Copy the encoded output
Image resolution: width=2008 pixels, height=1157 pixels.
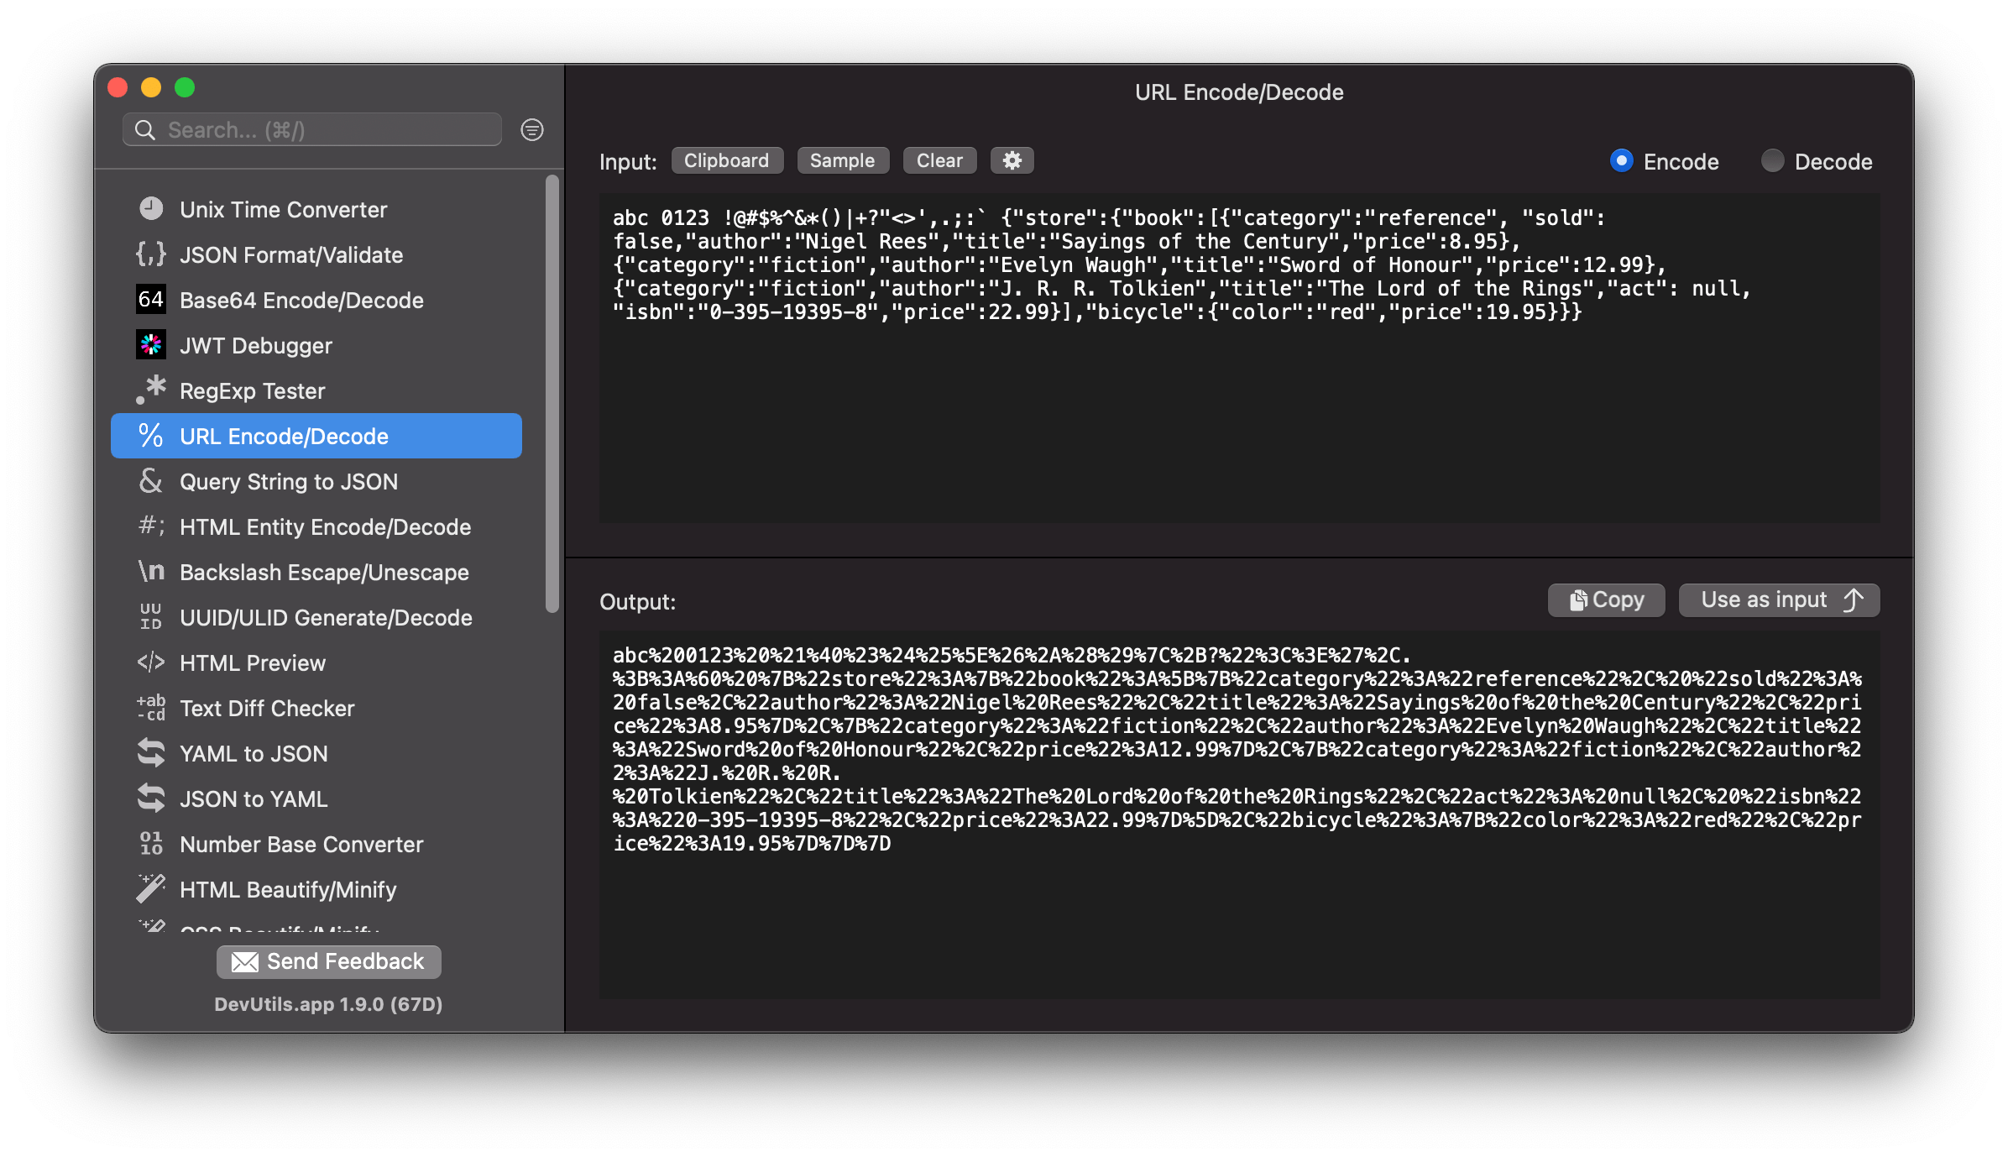pyautogui.click(x=1604, y=599)
